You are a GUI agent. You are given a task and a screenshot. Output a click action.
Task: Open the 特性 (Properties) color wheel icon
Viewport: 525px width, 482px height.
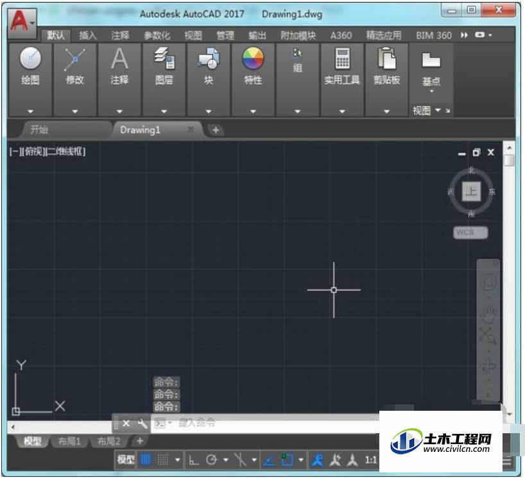tap(253, 58)
